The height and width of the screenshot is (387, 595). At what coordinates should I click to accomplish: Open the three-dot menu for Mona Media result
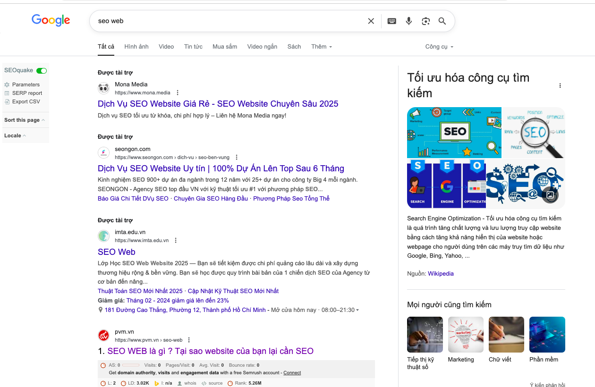pos(177,92)
